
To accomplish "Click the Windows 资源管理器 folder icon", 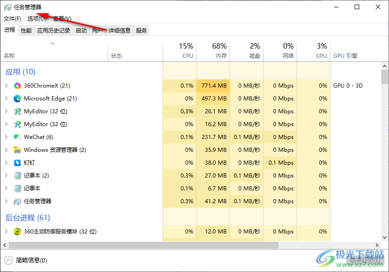I will pyautogui.click(x=17, y=150).
